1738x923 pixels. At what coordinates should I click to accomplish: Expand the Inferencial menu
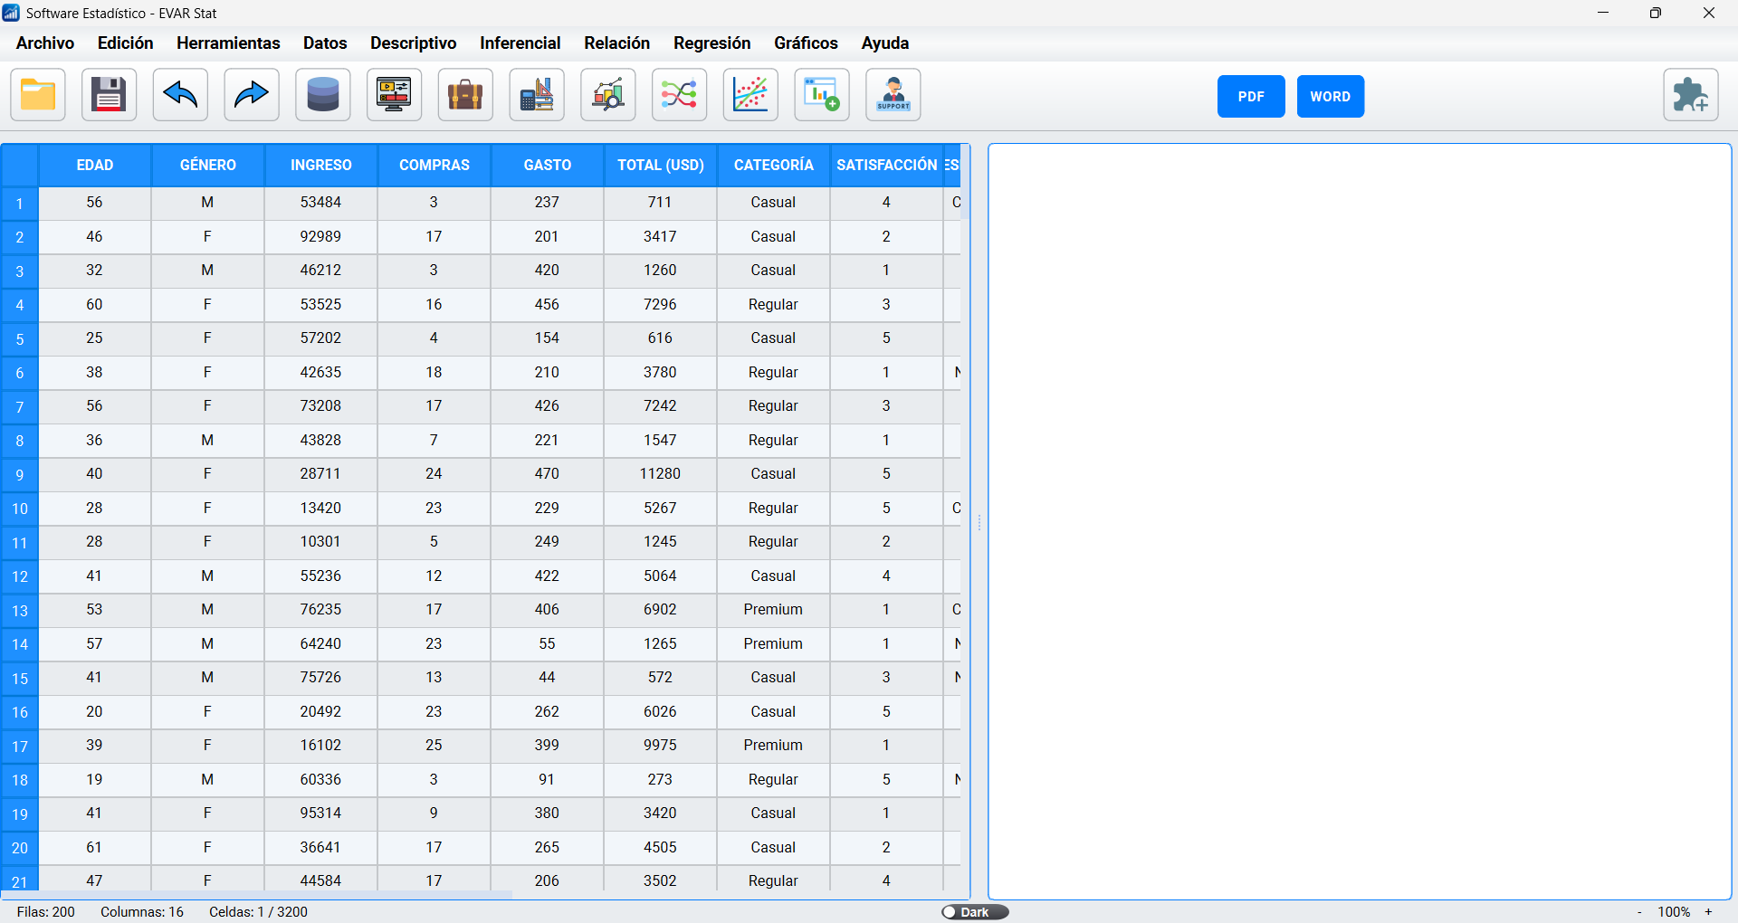coord(520,43)
